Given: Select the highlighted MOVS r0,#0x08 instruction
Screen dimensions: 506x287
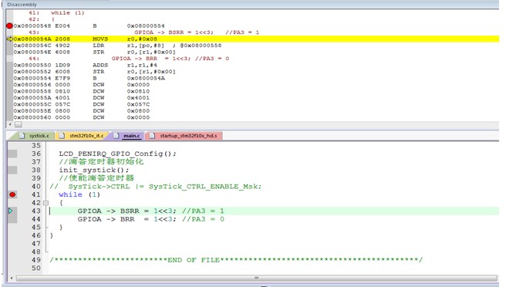Looking at the screenshot, I should [256, 39].
